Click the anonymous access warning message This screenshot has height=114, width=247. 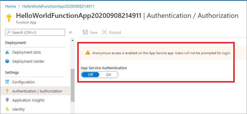point(161,53)
